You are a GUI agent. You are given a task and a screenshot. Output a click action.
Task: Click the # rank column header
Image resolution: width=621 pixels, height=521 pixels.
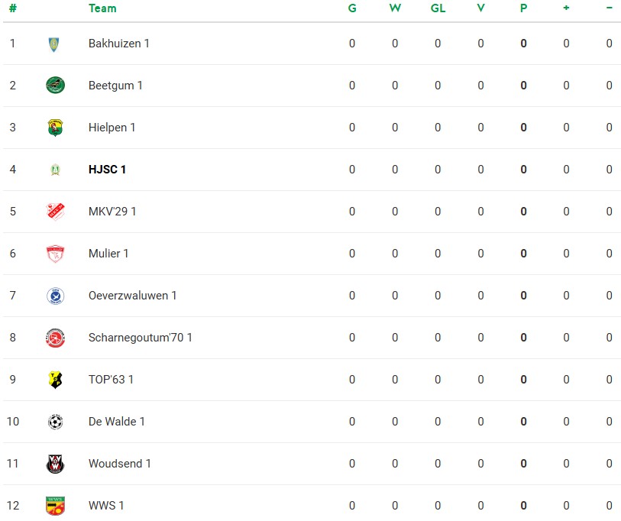pos(13,8)
